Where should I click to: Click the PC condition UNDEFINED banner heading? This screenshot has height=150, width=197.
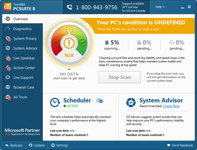[x=141, y=22]
